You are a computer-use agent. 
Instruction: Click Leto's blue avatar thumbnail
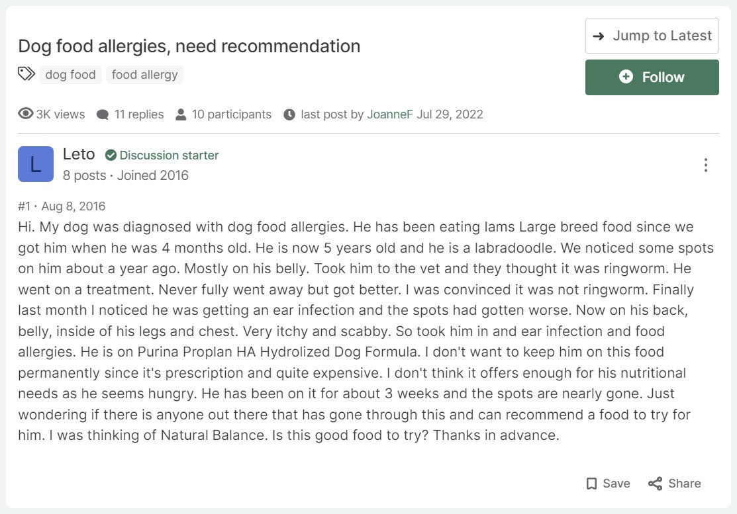pos(36,164)
